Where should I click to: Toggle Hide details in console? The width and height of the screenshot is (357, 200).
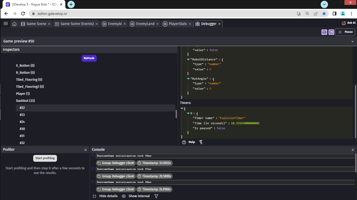point(105,196)
